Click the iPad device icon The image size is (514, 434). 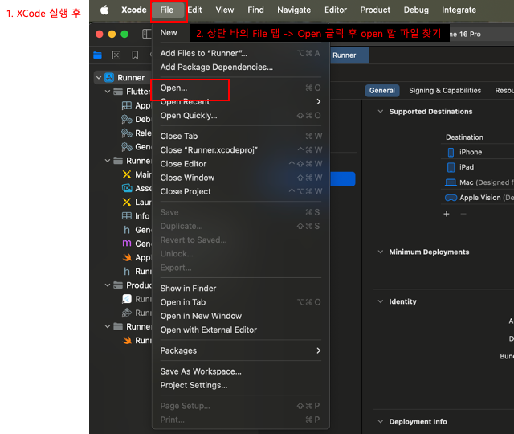(x=451, y=167)
